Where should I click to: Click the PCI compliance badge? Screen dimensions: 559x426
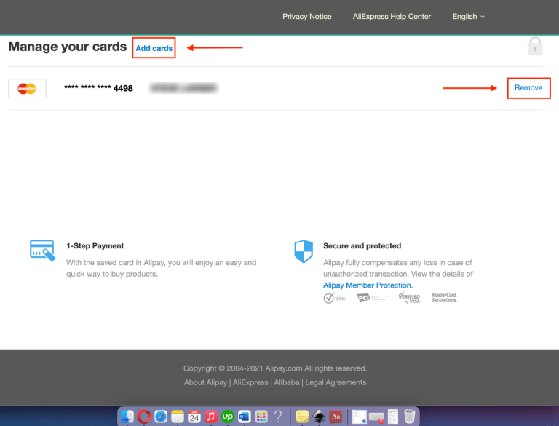(x=371, y=298)
